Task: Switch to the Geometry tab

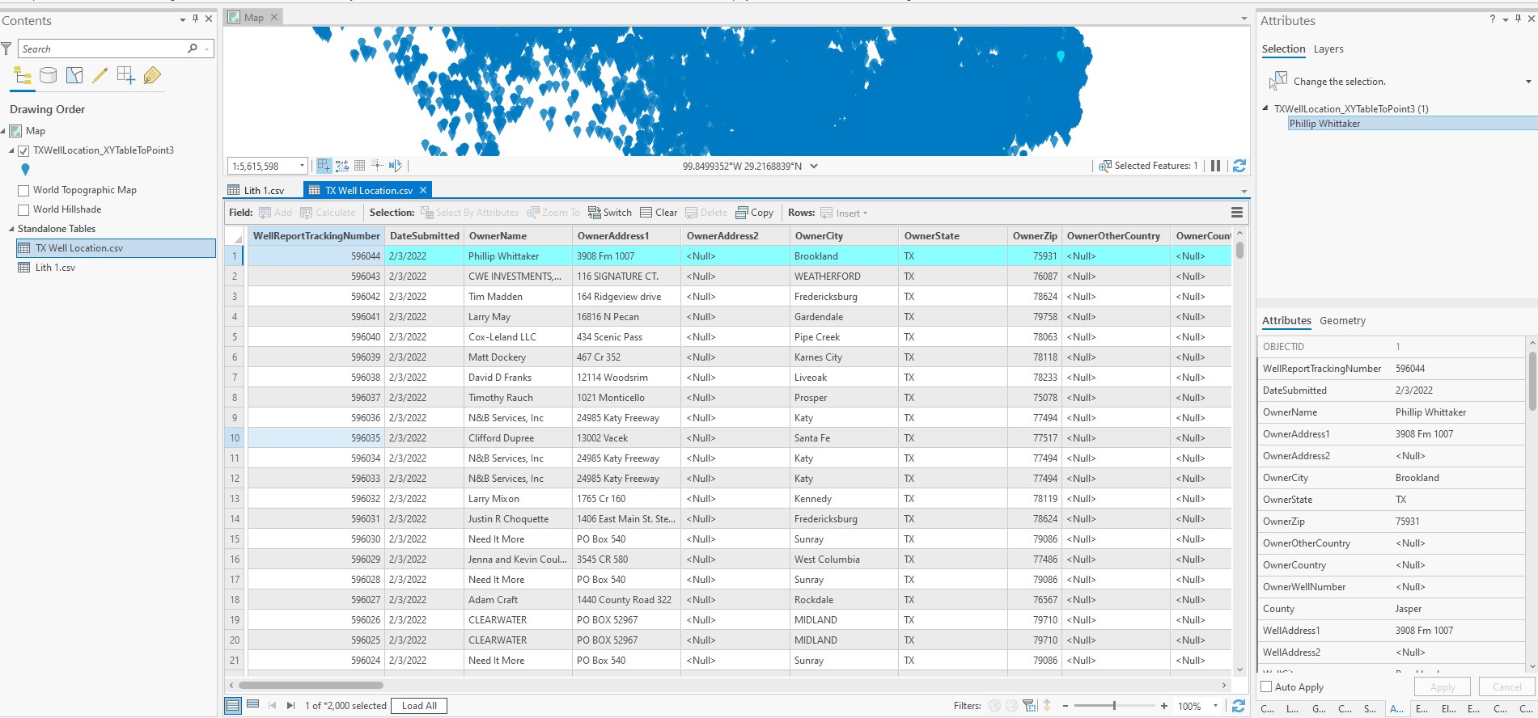Action: coord(1342,320)
